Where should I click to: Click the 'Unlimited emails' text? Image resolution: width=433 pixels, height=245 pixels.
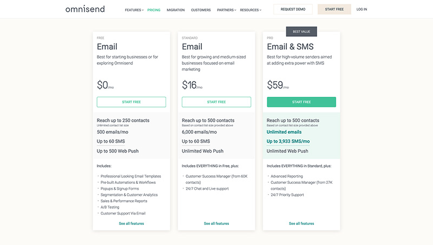(284, 132)
